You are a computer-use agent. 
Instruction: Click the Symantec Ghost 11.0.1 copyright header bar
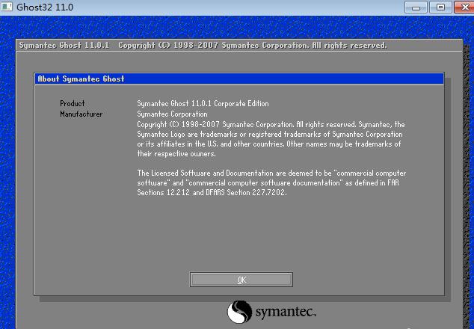pos(239,46)
